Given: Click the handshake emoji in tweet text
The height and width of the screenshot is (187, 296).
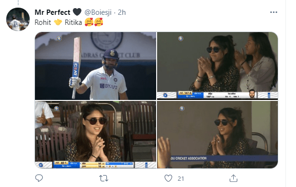Looking at the screenshot, I should click(58, 22).
